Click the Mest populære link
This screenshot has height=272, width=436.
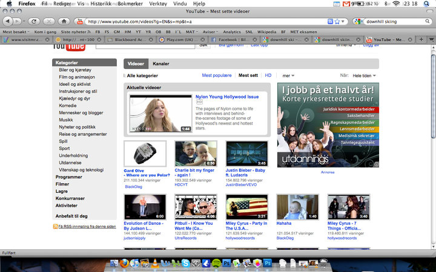[x=217, y=75]
